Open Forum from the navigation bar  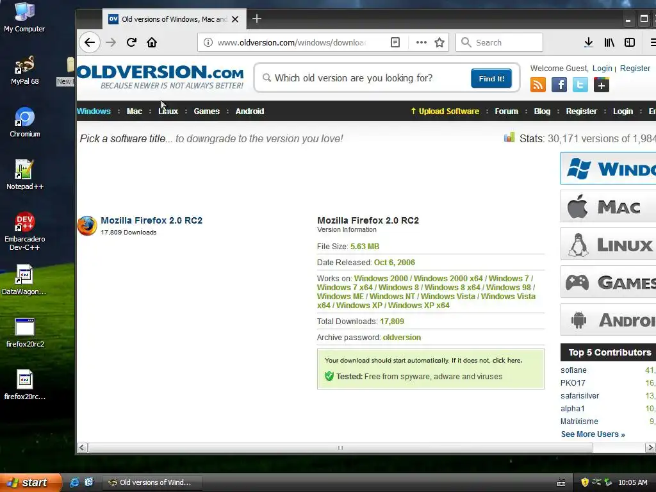pos(506,111)
